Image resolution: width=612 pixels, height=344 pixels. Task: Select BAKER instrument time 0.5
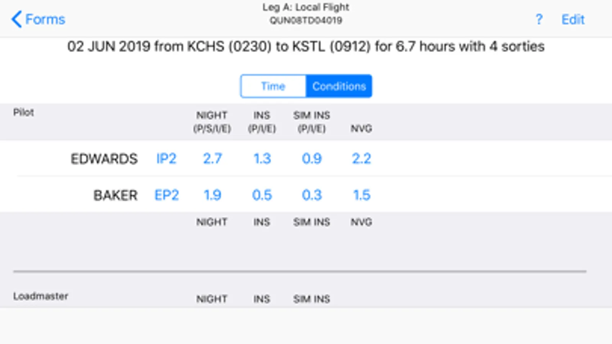click(262, 195)
